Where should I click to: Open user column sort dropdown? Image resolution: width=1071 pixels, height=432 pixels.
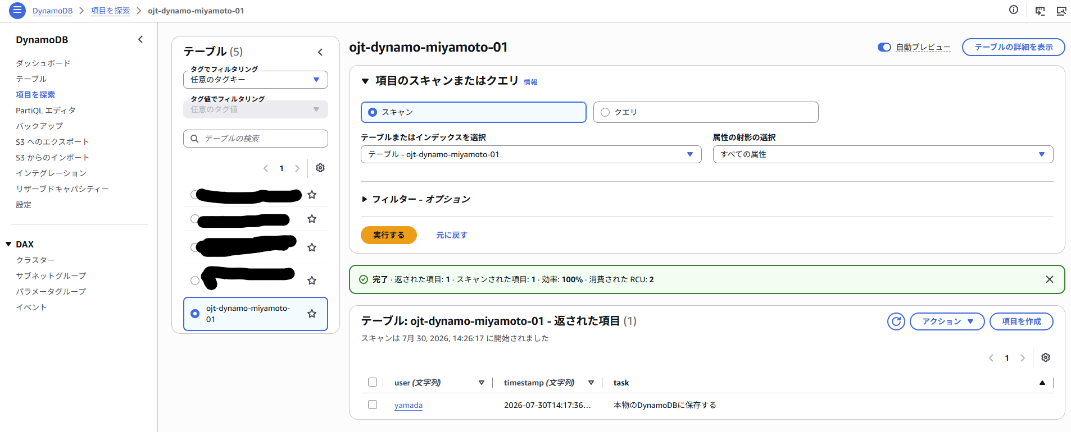482,383
